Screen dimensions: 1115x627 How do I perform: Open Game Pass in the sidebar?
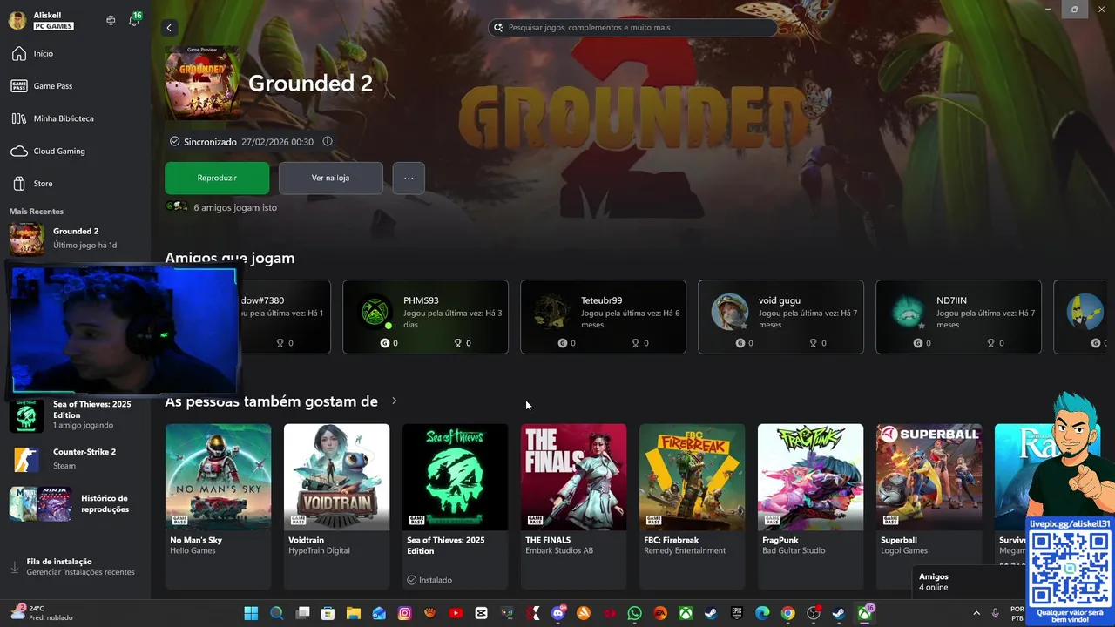click(75, 86)
